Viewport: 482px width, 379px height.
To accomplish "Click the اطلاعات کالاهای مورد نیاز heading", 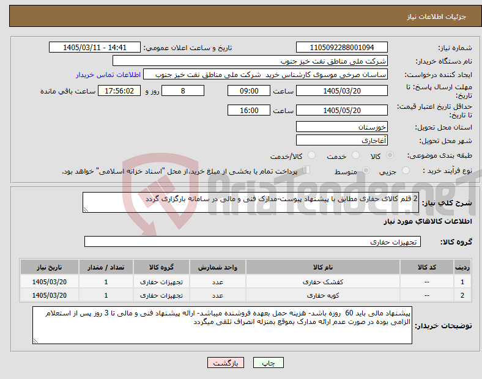I will [x=428, y=221].
